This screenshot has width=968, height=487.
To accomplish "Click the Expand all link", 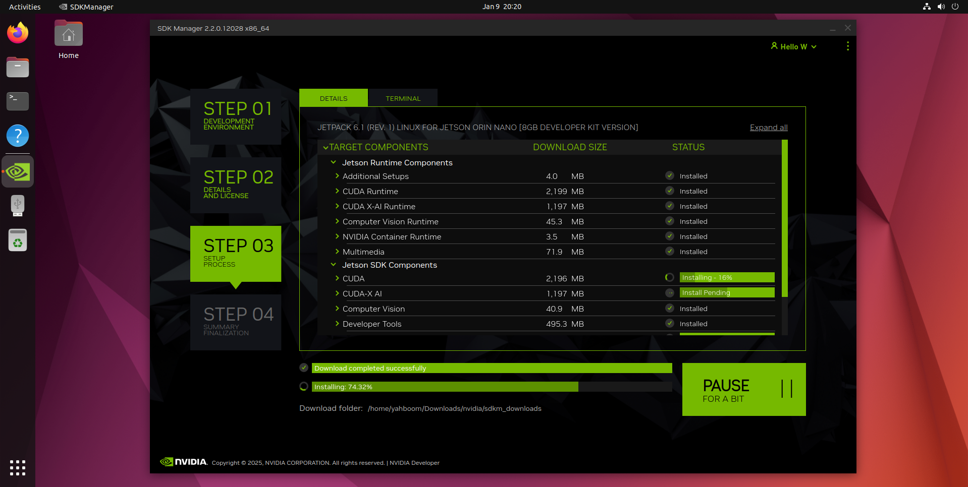I will [768, 128].
